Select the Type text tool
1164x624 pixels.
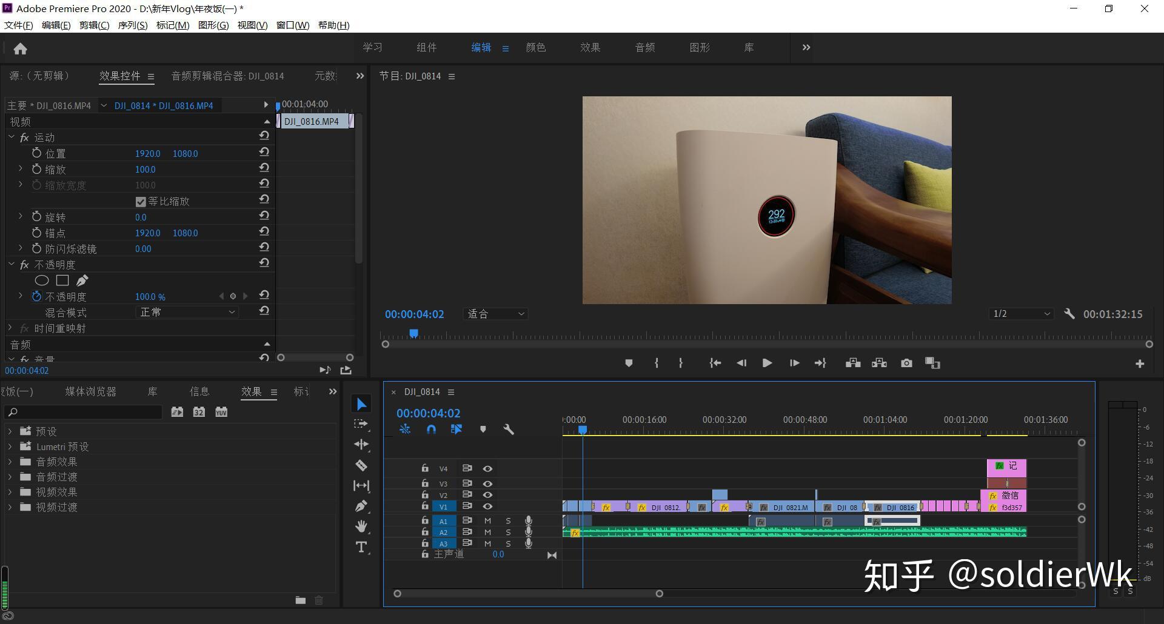click(361, 547)
